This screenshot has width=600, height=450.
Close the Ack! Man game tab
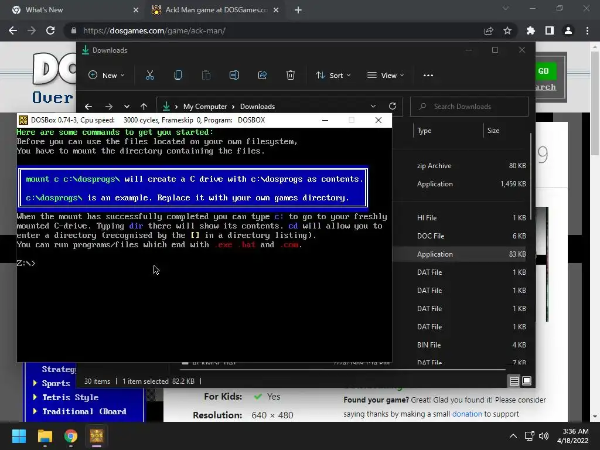(x=276, y=10)
